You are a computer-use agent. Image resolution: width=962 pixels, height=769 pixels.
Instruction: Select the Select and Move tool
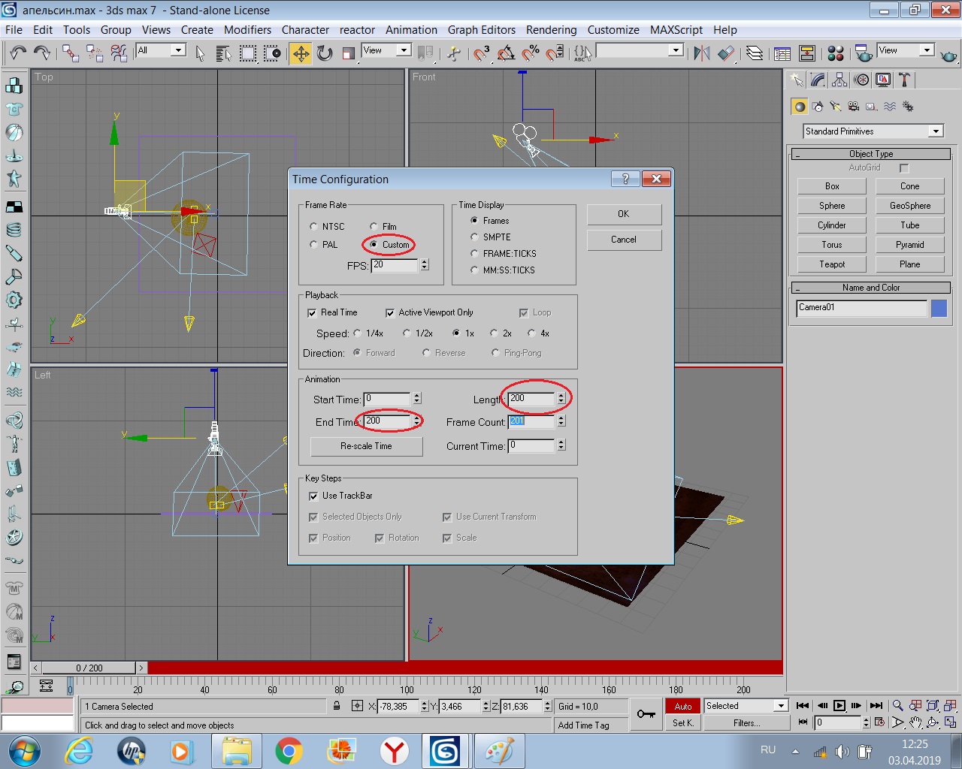point(301,53)
